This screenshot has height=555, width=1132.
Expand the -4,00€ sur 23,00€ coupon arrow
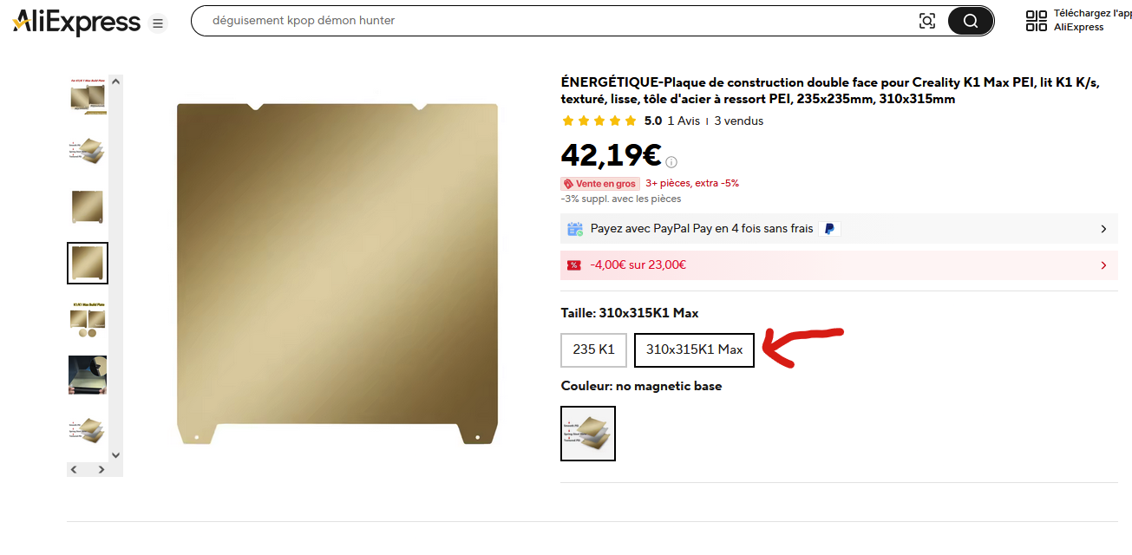pos(1103,265)
